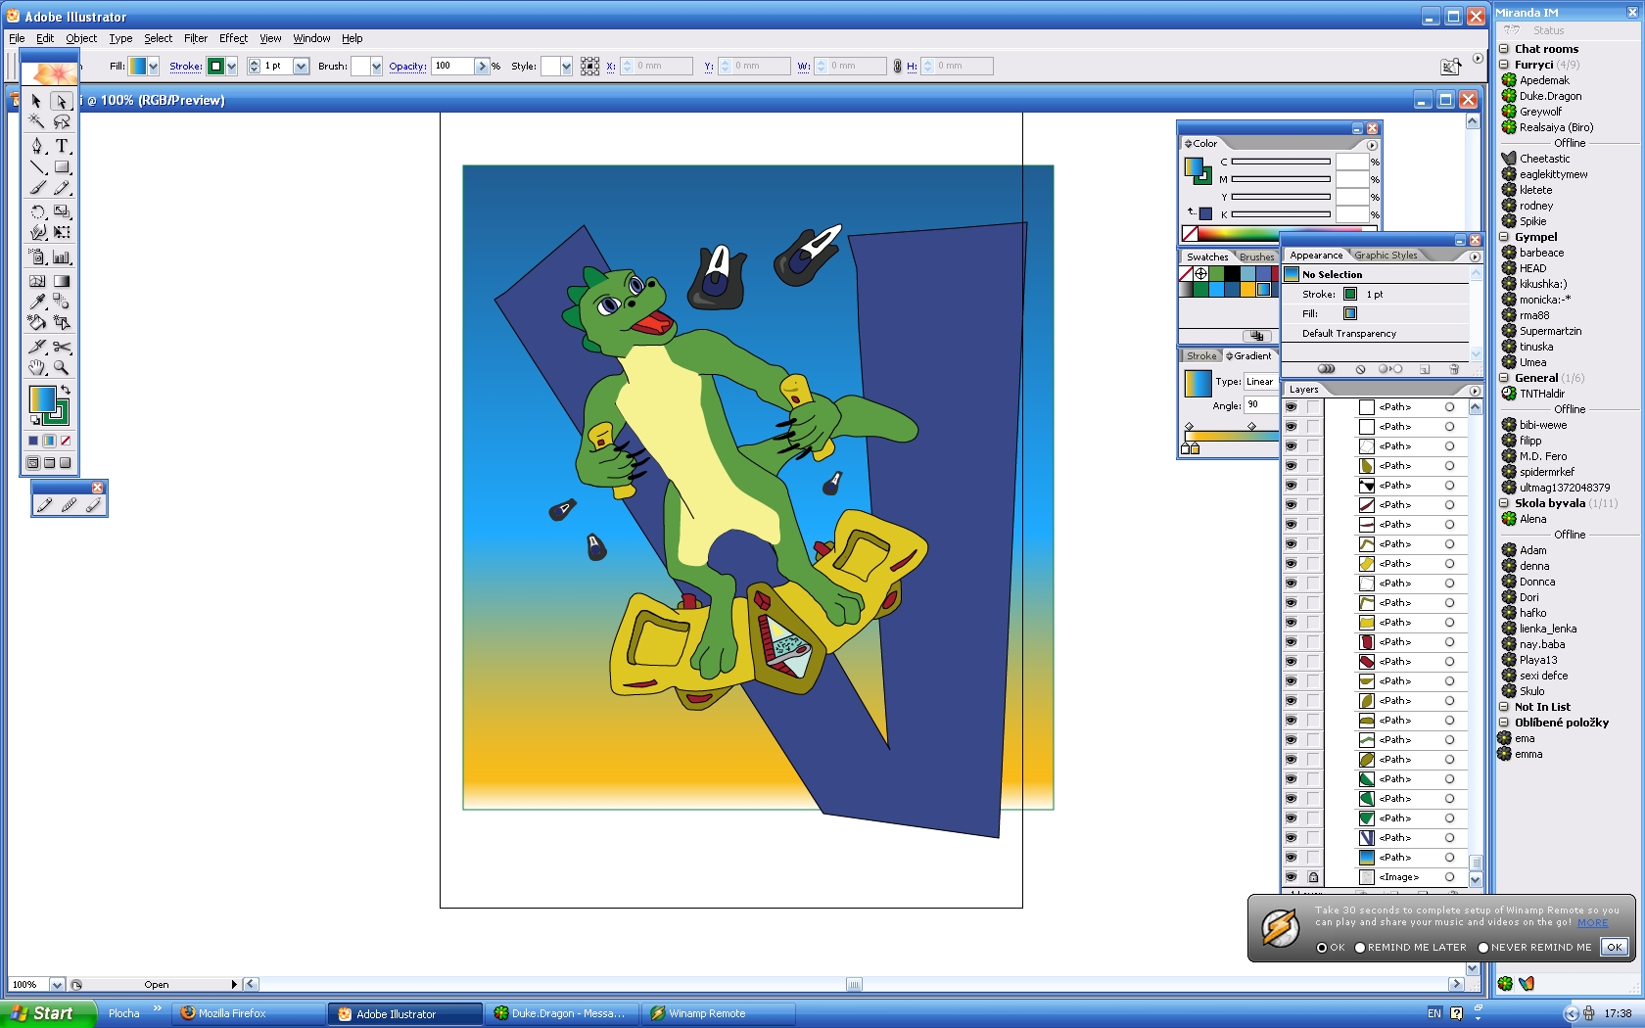This screenshot has width=1645, height=1028.
Task: Select the Never Remind Me radio option
Action: [x=1483, y=948]
